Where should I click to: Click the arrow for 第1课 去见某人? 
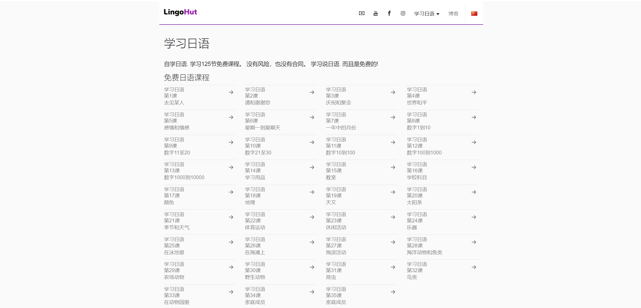[x=231, y=92]
